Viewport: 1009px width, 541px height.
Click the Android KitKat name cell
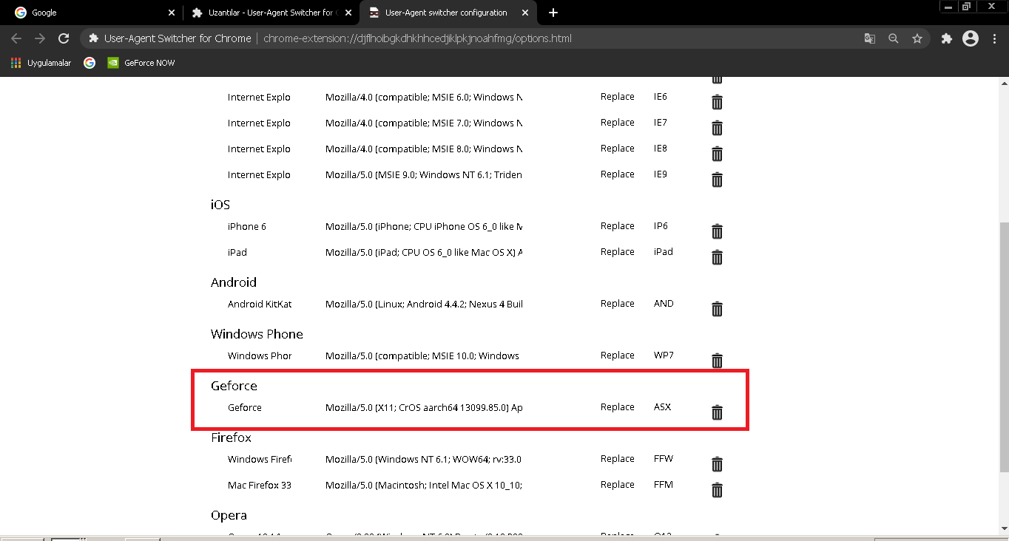coord(260,304)
